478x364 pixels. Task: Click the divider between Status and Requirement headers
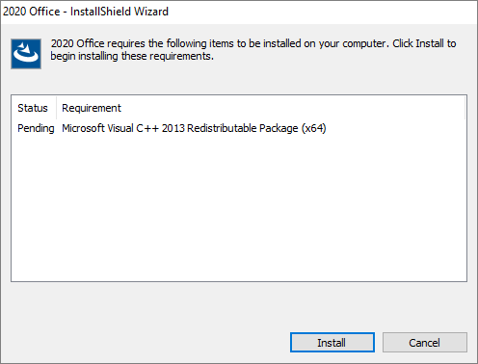(x=57, y=108)
